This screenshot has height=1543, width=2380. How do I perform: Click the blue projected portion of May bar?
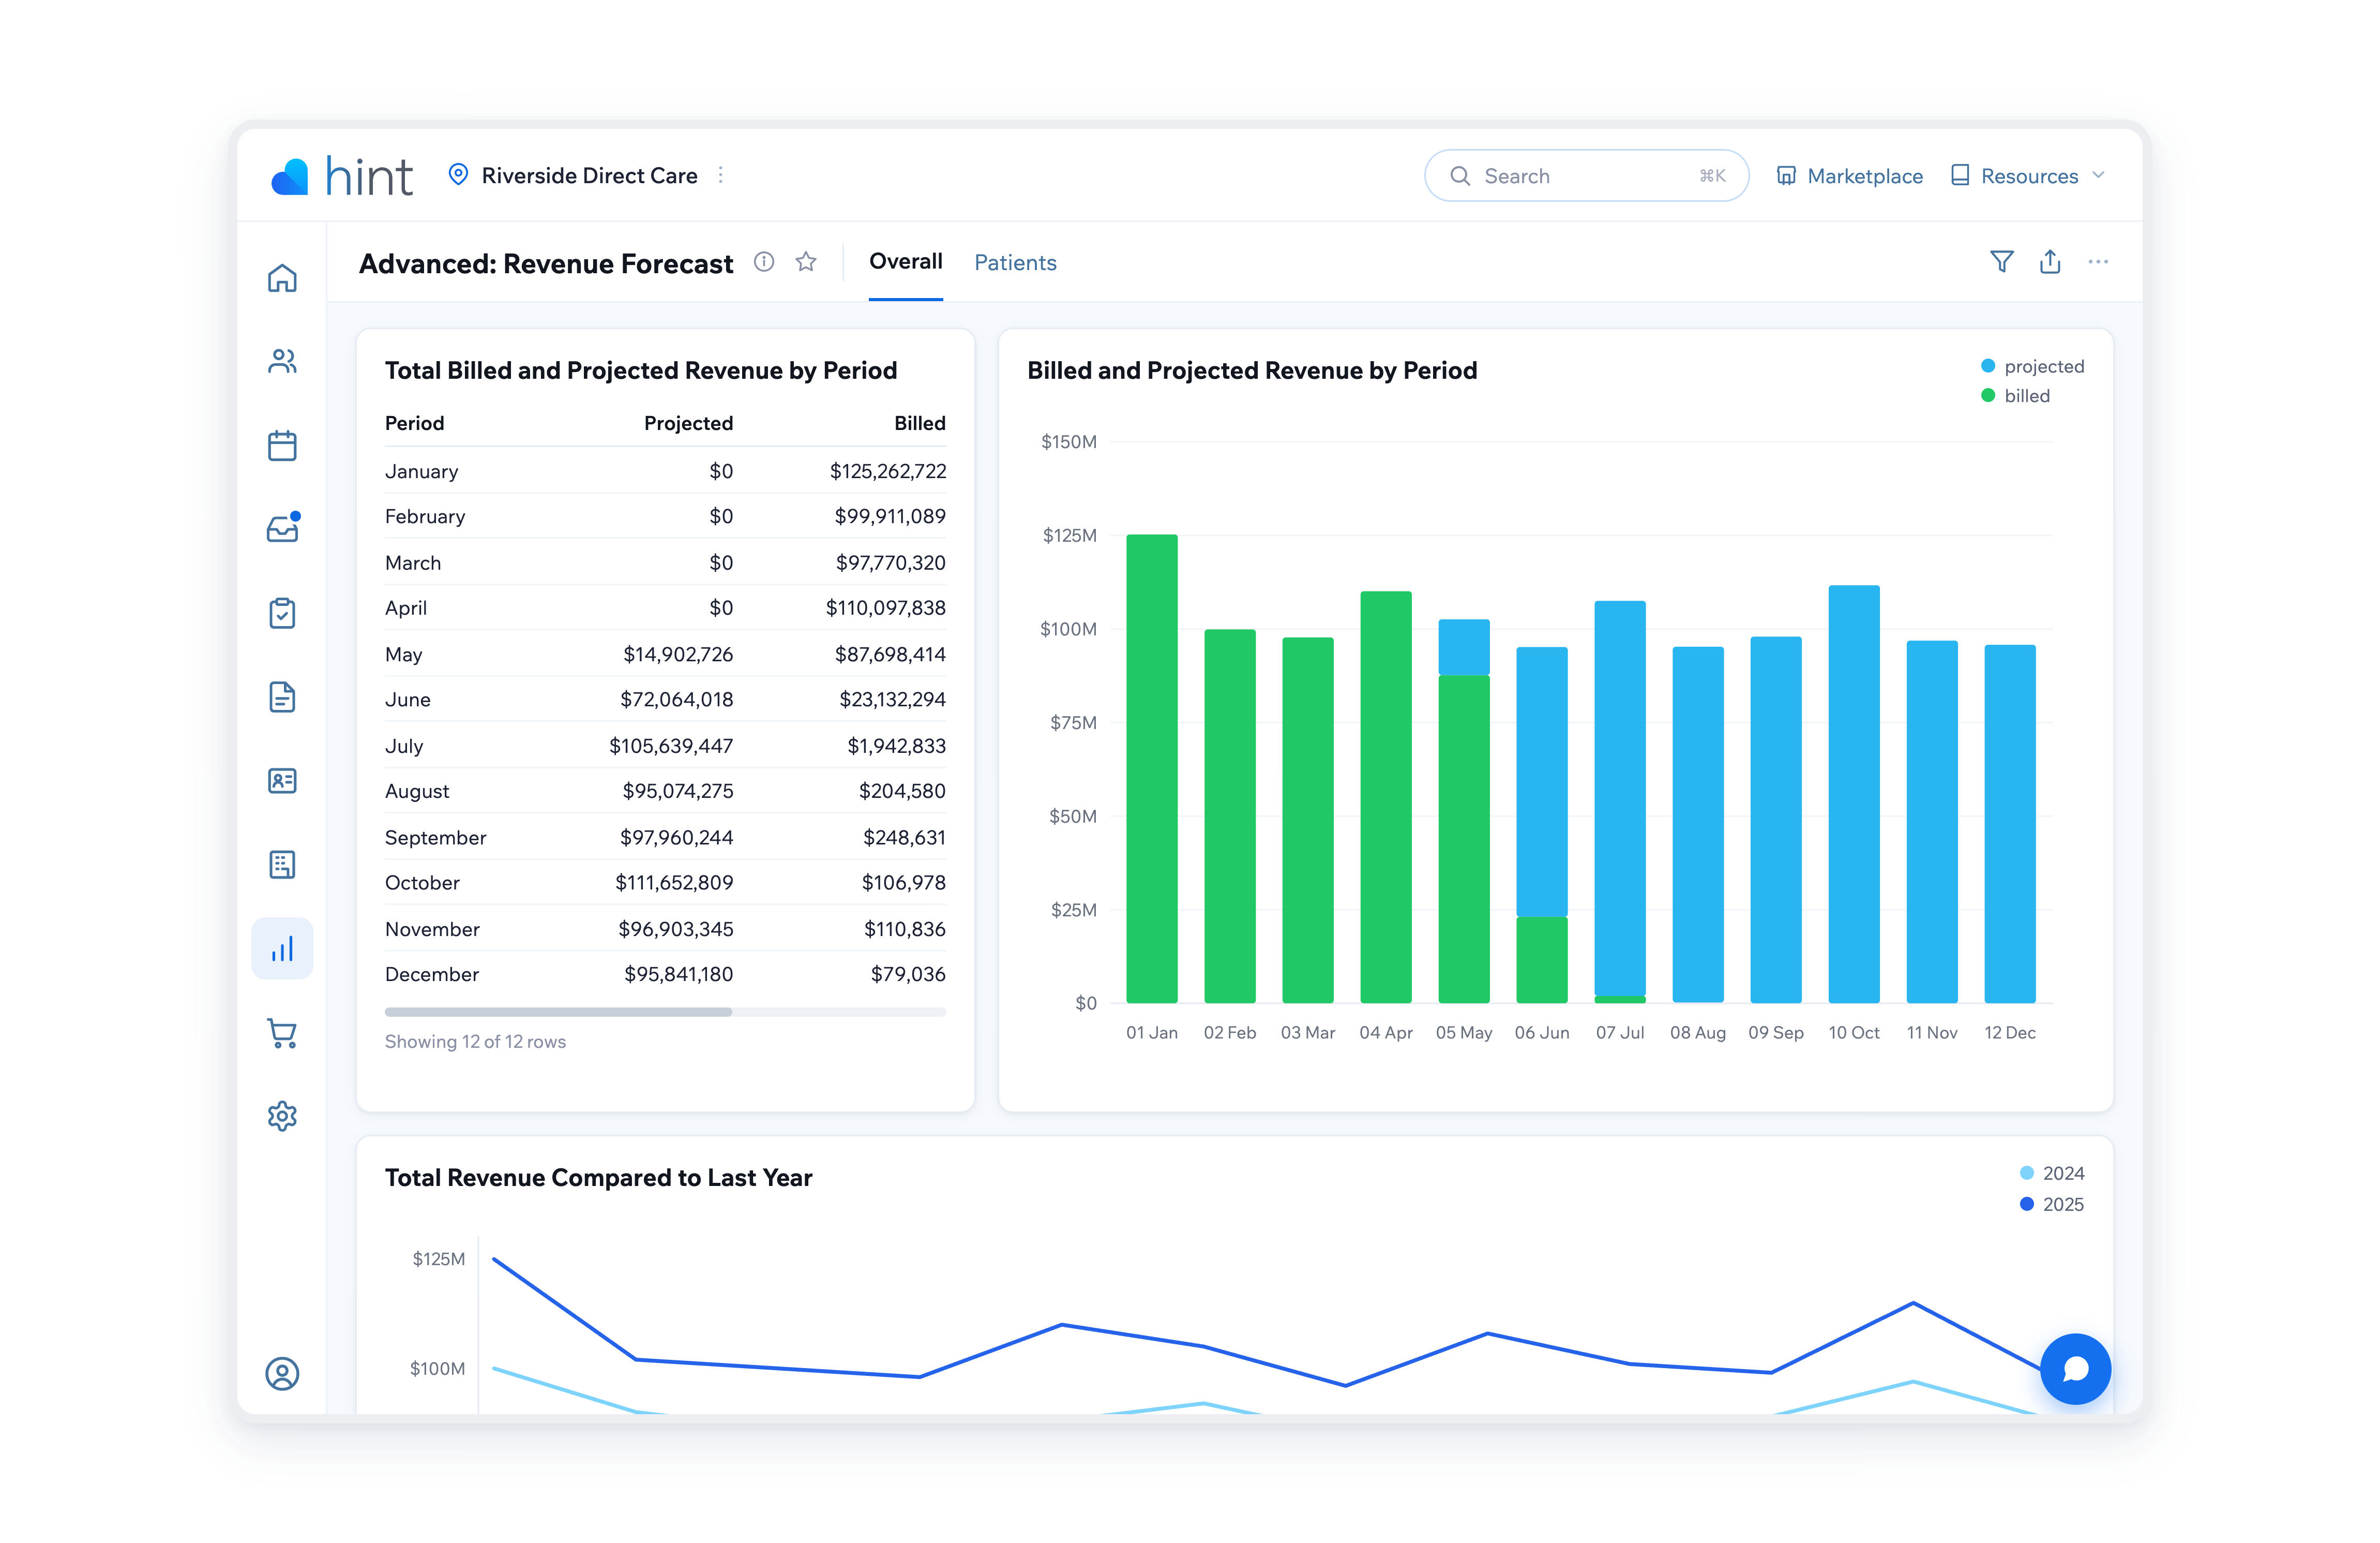[x=1463, y=647]
